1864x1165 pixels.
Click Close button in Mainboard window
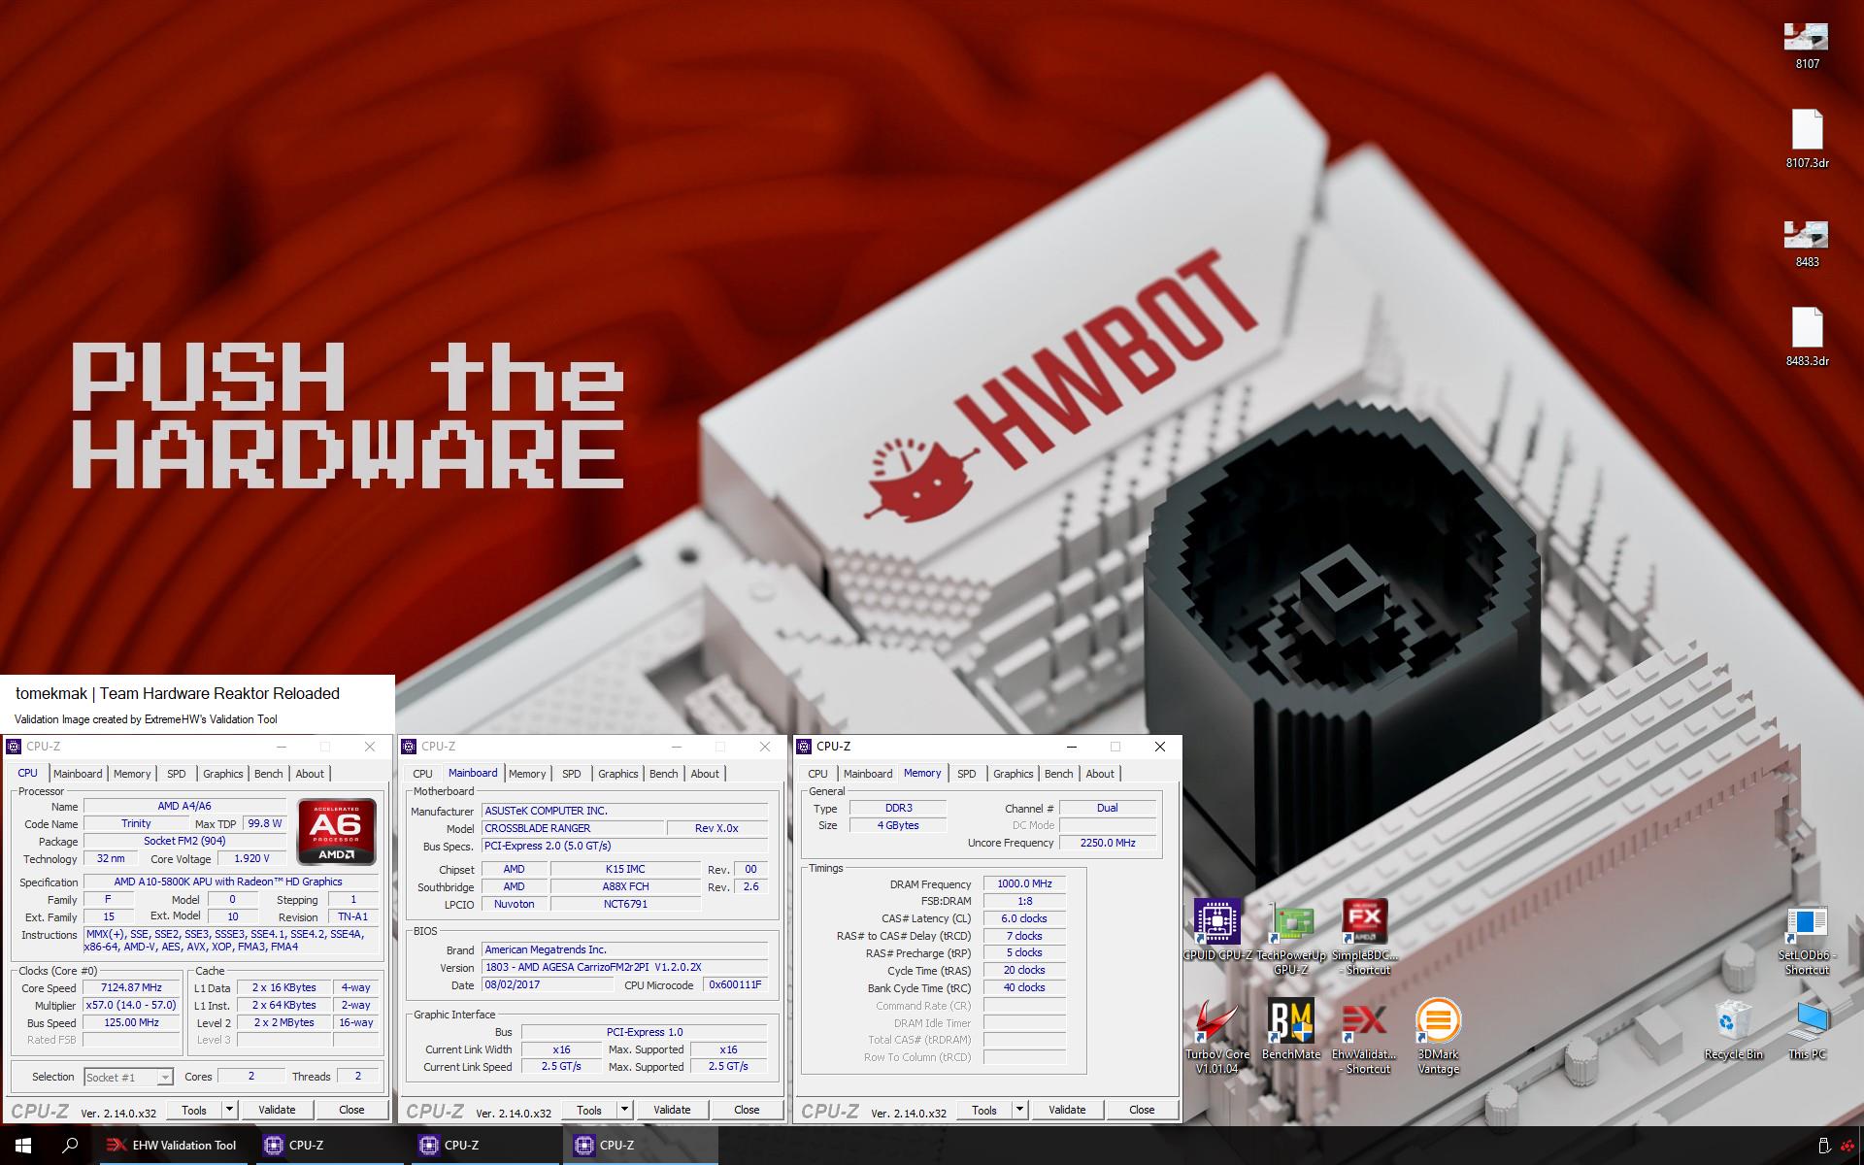coord(747,1110)
